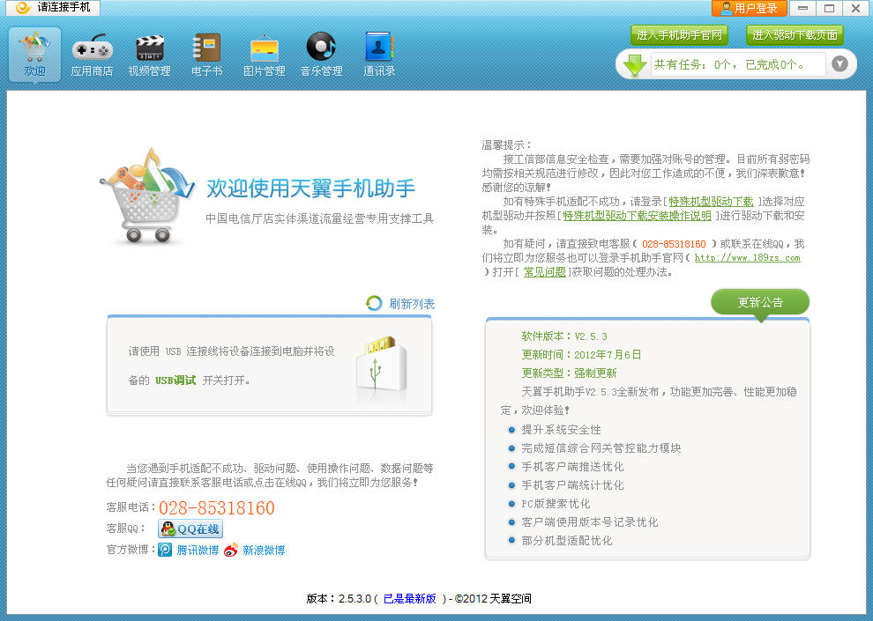点击用户登录按钮
This screenshot has height=621, width=873.
pos(748,8)
